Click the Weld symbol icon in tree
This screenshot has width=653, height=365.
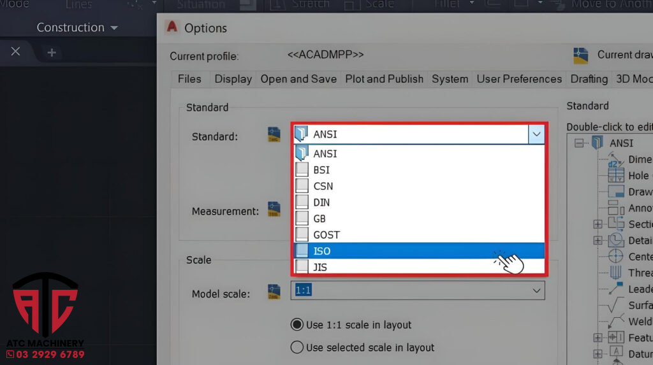pos(616,321)
